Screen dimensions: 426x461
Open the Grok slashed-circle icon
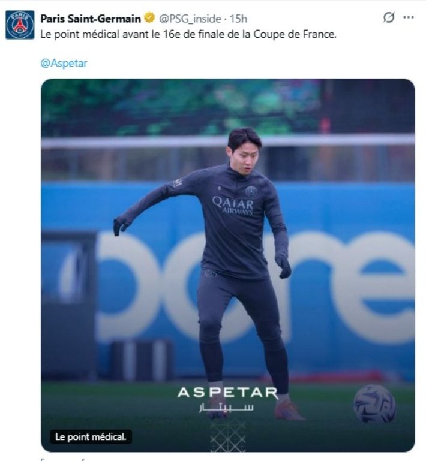click(389, 18)
